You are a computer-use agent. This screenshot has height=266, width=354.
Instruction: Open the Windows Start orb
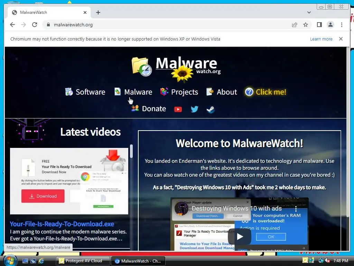click(10, 261)
